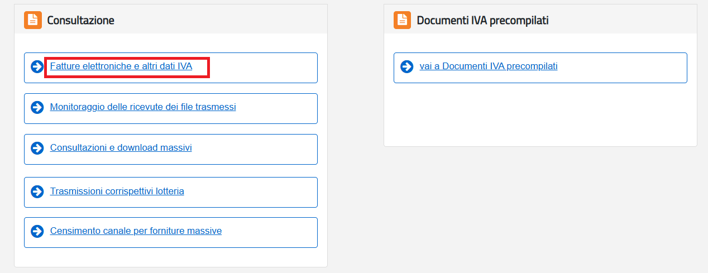Image resolution: width=708 pixels, height=273 pixels.
Task: Click the Consultazione panel heading text
Action: (80, 21)
